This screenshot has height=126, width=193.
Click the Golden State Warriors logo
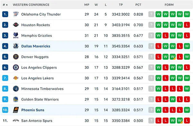16,99
